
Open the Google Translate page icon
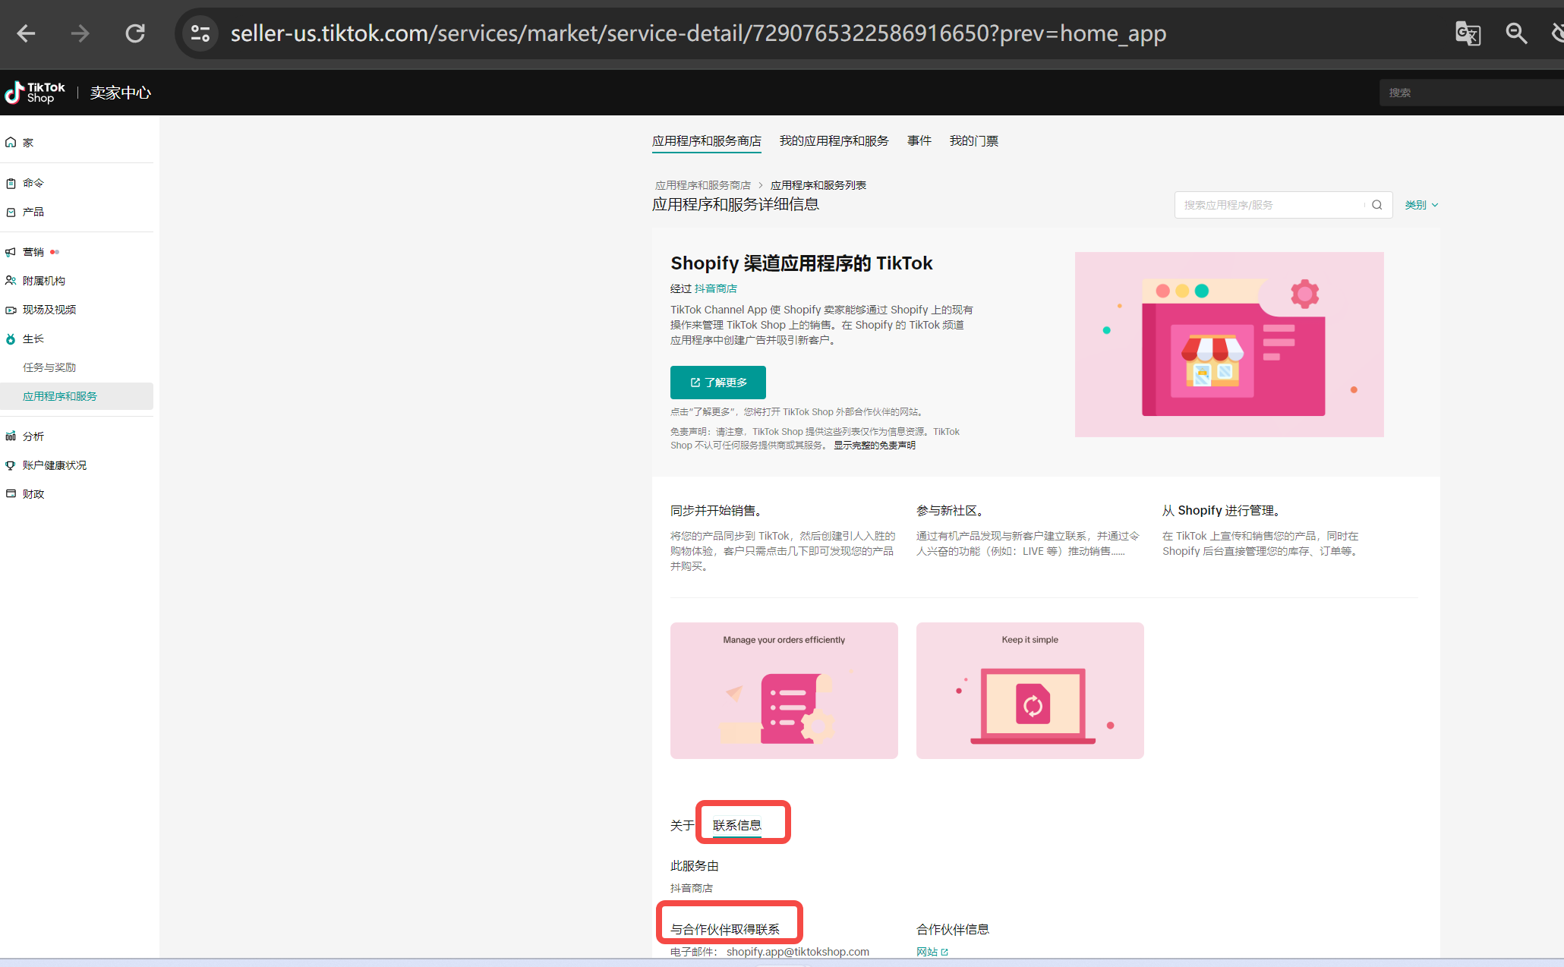[x=1467, y=33]
